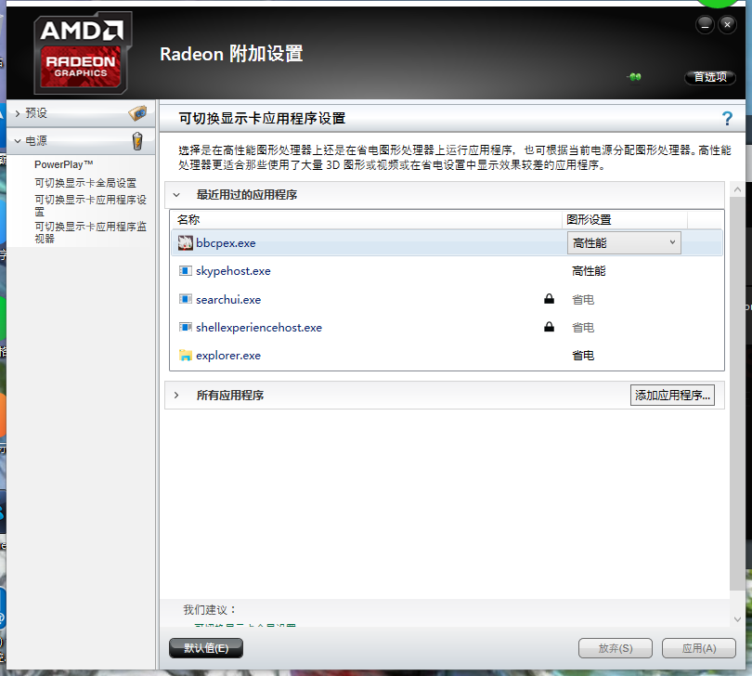Select 可切换显示卡应用程序设置 in sidebar

click(90, 205)
